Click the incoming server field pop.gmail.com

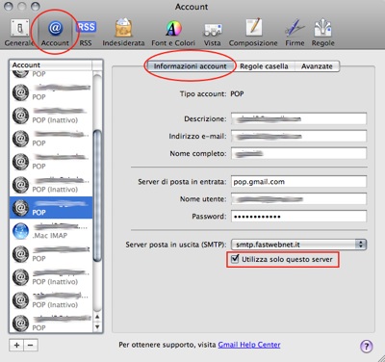coord(299,182)
